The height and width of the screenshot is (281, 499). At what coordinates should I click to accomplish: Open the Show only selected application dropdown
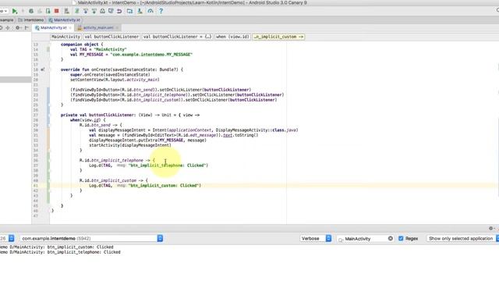click(x=462, y=238)
